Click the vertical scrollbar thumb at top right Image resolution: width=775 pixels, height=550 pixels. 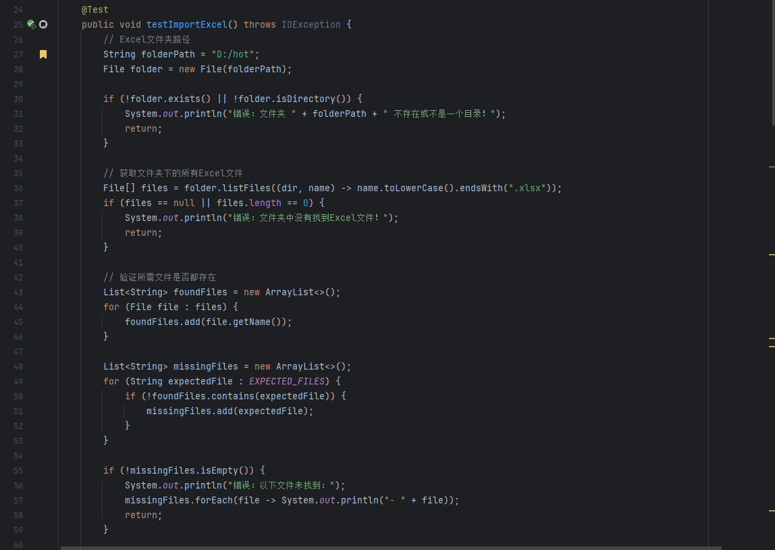pyautogui.click(x=772, y=61)
